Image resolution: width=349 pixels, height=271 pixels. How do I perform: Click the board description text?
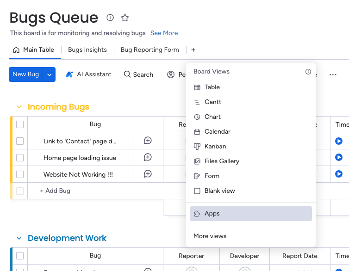tap(78, 33)
